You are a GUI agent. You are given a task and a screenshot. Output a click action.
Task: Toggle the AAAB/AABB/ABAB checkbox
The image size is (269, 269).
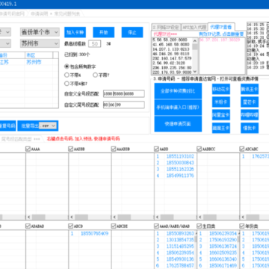pyautogui.click(x=156, y=226)
